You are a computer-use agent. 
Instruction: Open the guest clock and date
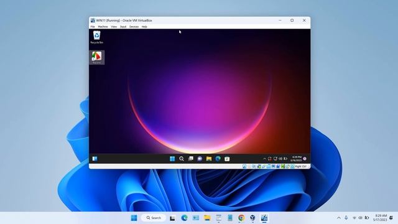(296, 159)
